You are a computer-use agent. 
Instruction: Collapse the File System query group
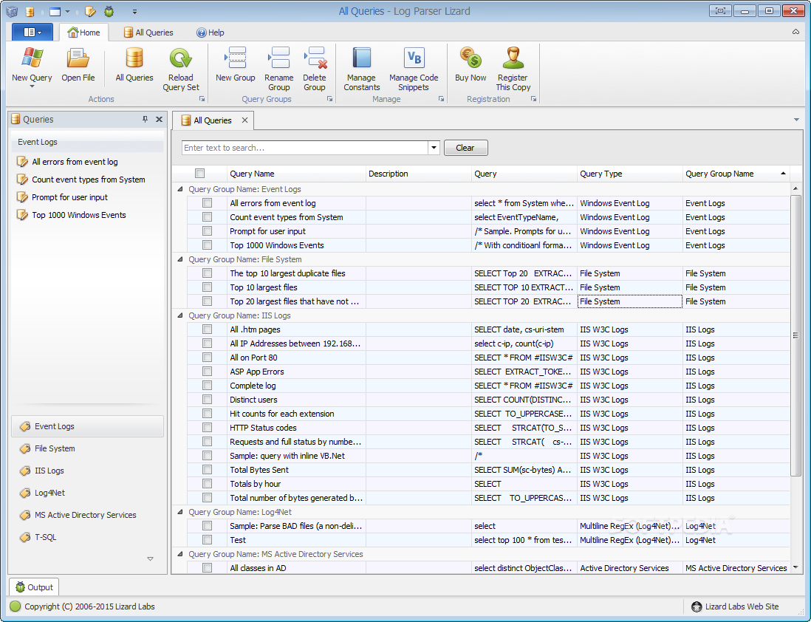[x=180, y=259]
